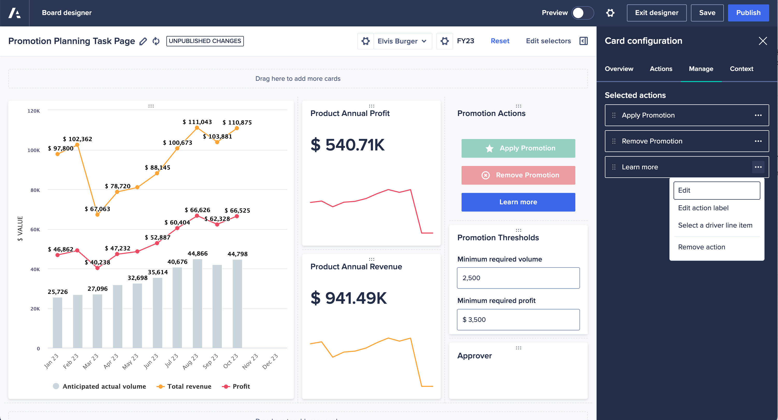Grab the drag handle for Remove Promotion action

[x=614, y=141]
